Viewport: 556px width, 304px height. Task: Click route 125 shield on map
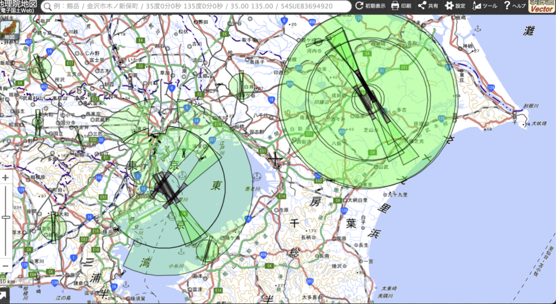point(359,18)
